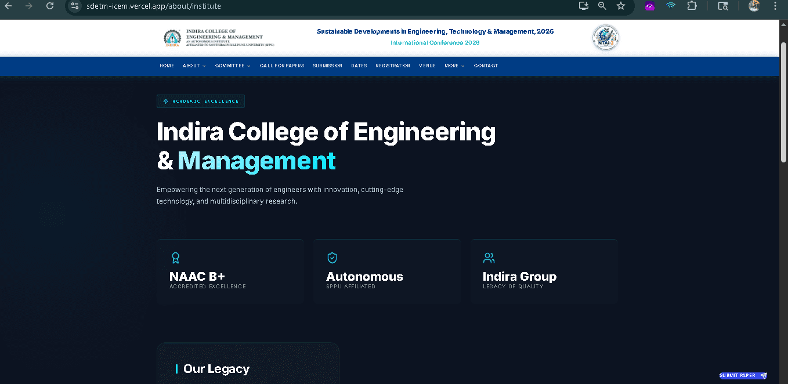Click SPPU AFFILIATED caption text
Viewport: 788px width, 384px height.
coord(350,287)
